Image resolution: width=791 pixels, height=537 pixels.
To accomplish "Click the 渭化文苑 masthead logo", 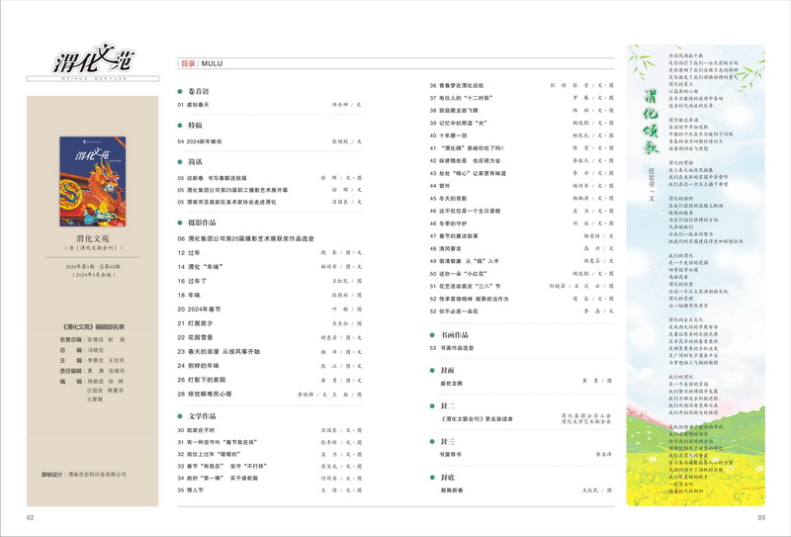I will point(91,64).
